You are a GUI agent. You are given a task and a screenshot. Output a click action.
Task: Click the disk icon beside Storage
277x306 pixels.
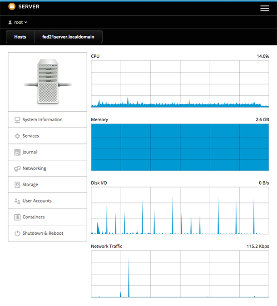tap(17, 185)
